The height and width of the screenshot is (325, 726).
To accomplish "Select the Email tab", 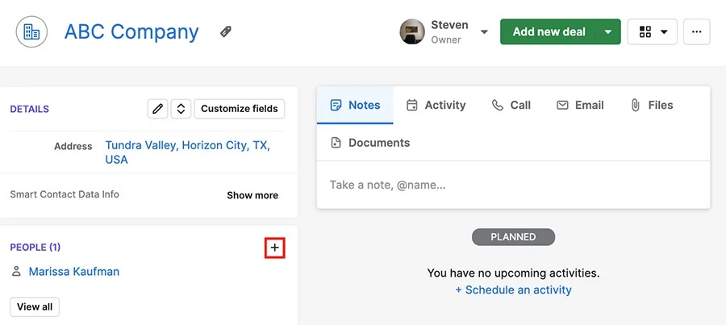I will [x=580, y=105].
